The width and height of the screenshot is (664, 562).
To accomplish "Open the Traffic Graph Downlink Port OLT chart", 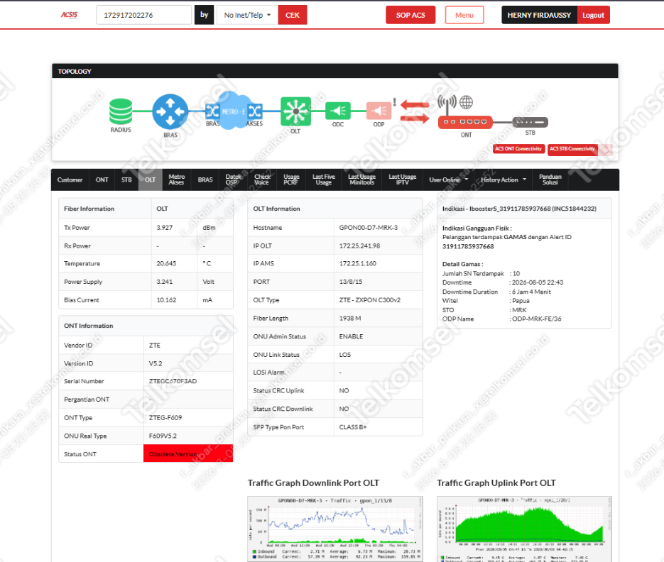I will (335, 529).
